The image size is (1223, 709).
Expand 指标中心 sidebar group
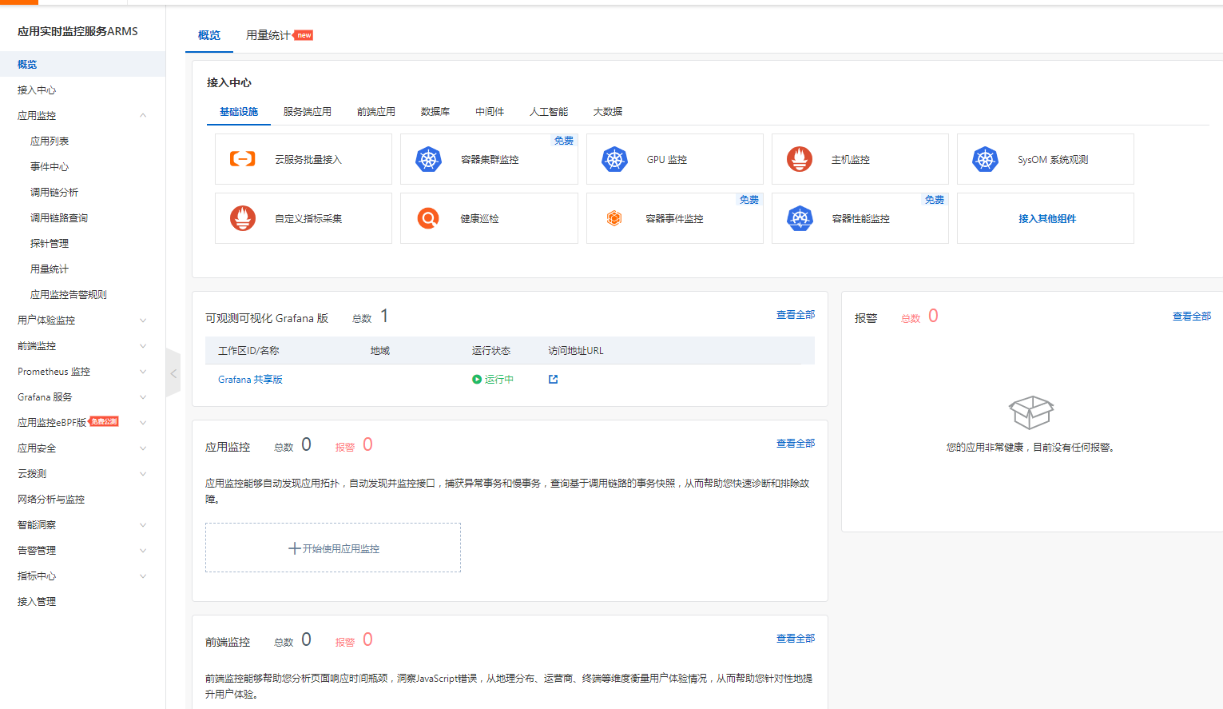click(143, 576)
